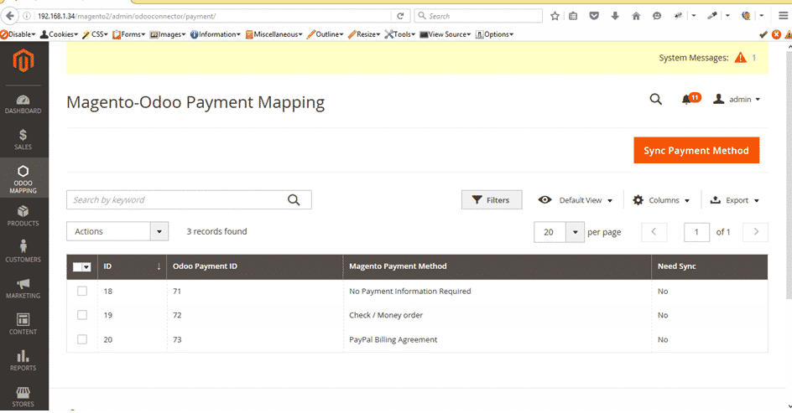Open the View Source toolbar menu
792x413 pixels.
445,34
